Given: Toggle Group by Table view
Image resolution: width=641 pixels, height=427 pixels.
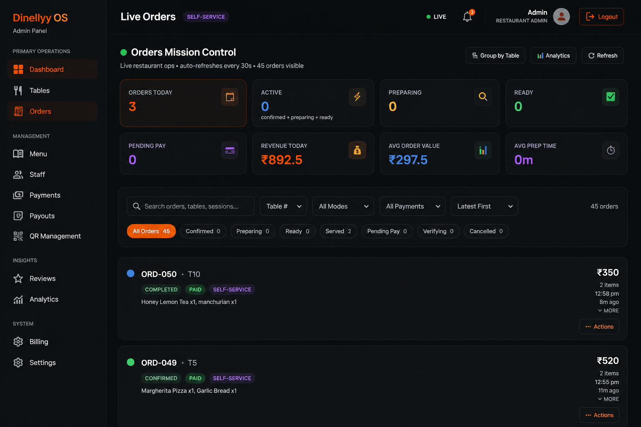Looking at the screenshot, I should (495, 55).
